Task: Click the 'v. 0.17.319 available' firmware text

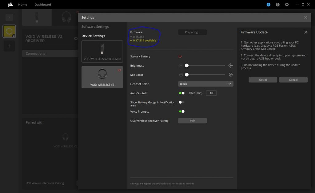Action: (143, 41)
